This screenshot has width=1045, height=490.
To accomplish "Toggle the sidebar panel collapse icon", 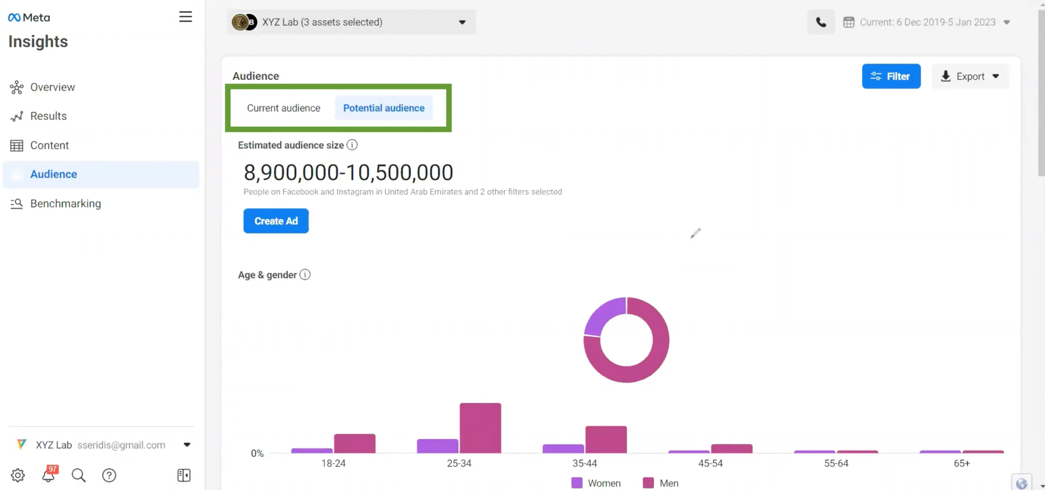I will (x=184, y=475).
